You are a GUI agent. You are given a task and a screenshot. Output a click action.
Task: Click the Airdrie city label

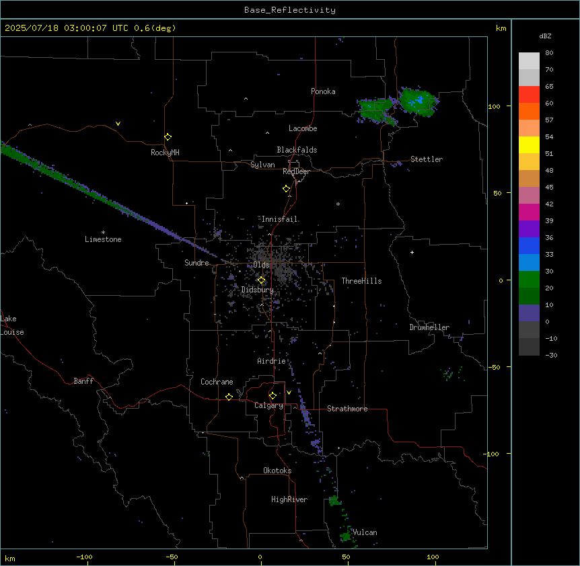pyautogui.click(x=272, y=361)
